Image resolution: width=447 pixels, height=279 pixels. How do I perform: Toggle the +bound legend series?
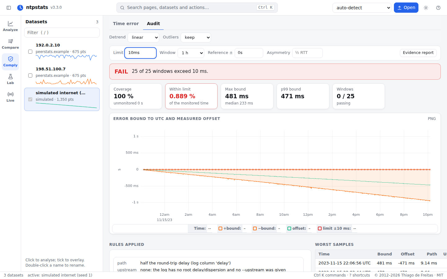(230, 228)
